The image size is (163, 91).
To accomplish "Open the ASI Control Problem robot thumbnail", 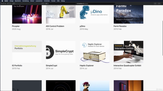I will (61, 14).
